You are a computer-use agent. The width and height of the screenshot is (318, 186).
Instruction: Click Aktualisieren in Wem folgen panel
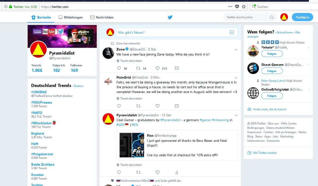click(x=285, y=32)
